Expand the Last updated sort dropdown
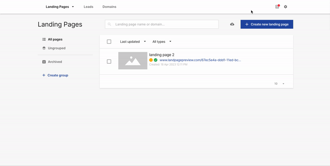 click(x=133, y=41)
